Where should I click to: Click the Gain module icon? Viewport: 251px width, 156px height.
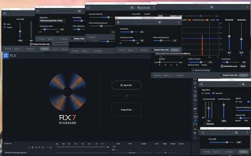point(203,133)
